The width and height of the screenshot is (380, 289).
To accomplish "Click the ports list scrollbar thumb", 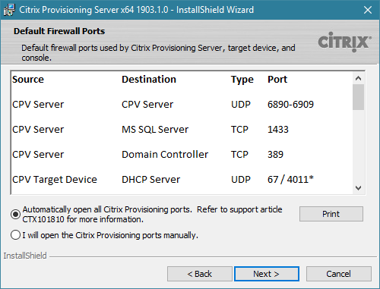I will pyautogui.click(x=358, y=97).
